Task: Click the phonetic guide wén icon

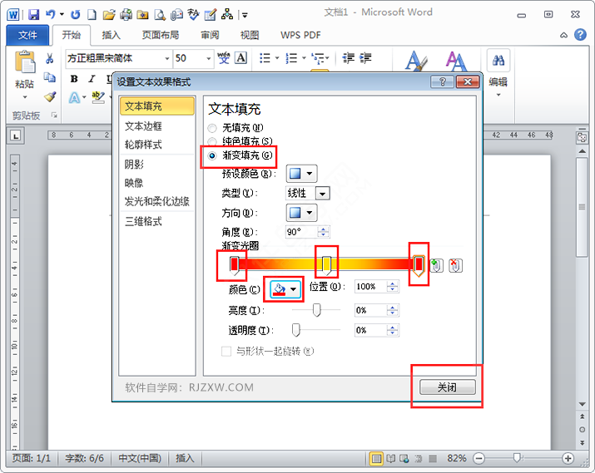Action: tap(224, 58)
